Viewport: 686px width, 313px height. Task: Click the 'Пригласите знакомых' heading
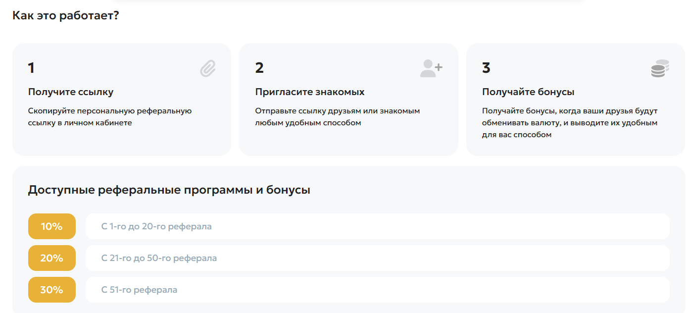(x=309, y=92)
